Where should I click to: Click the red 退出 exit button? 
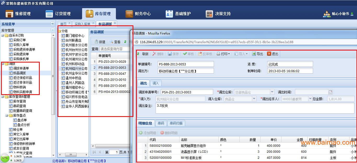tap(273, 54)
